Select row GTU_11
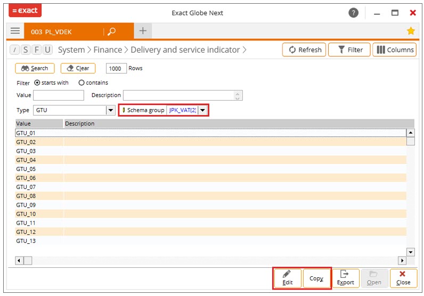The width and height of the screenshot is (424, 296). pyautogui.click(x=210, y=223)
